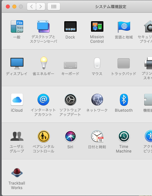Image resolution: width=152 pixels, height=196 pixels.
Task: Open デスクトップとスクリーンセーバ preferences
Action: pyautogui.click(x=43, y=26)
